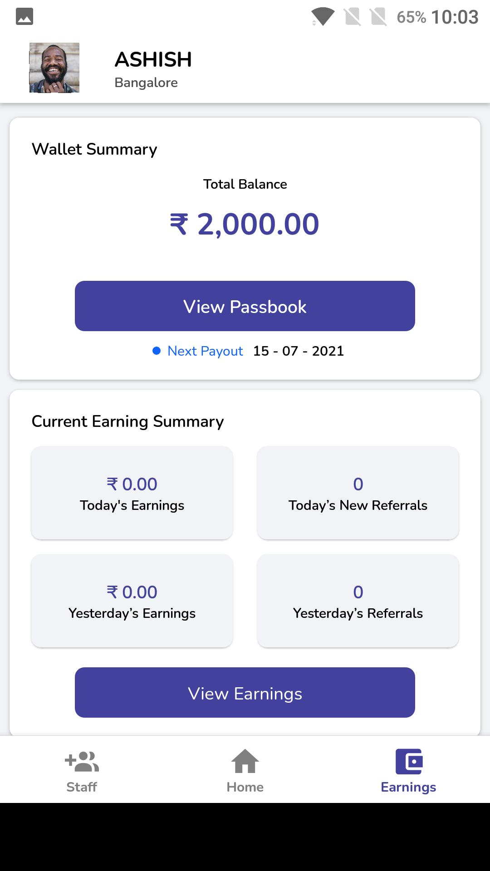The image size is (490, 871).
Task: Open the Today's New Referrals card
Action: [358, 493]
